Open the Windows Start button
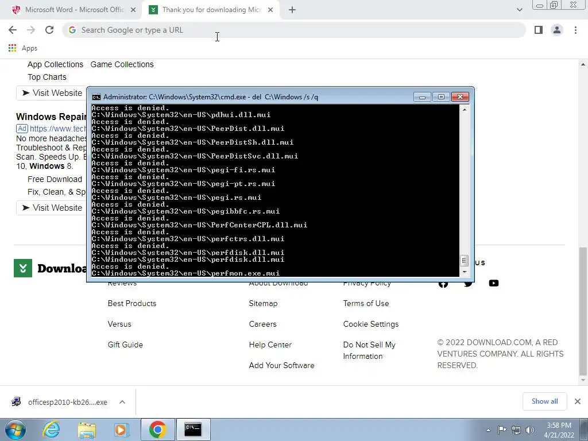This screenshot has width=588, height=441. pyautogui.click(x=16, y=430)
